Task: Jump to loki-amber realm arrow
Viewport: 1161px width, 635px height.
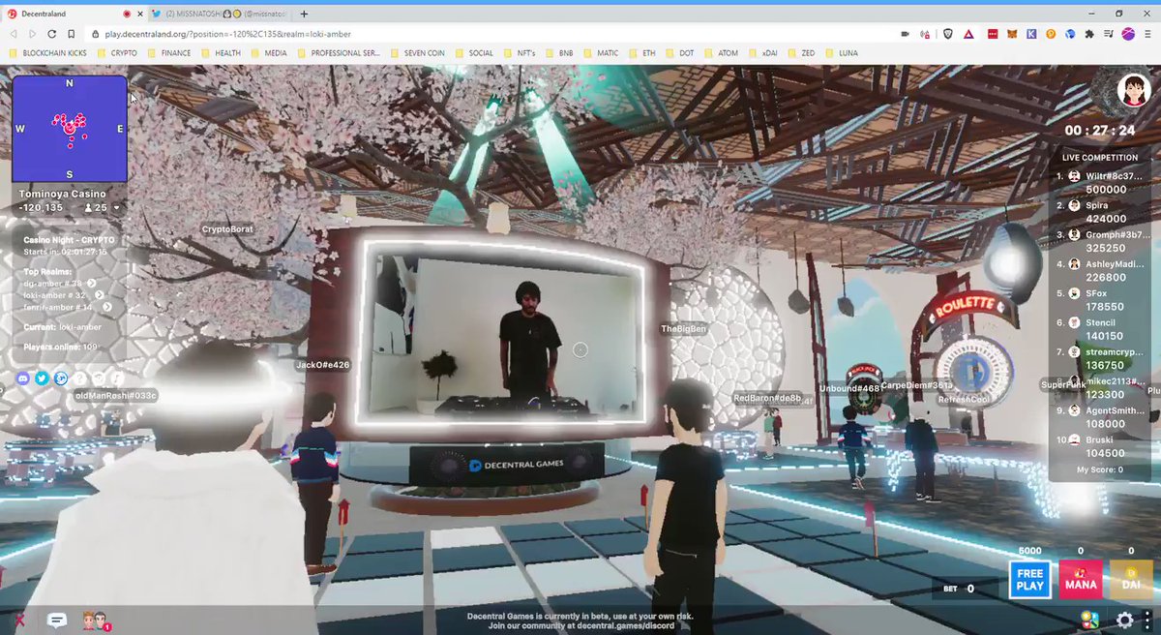Action: (100, 295)
